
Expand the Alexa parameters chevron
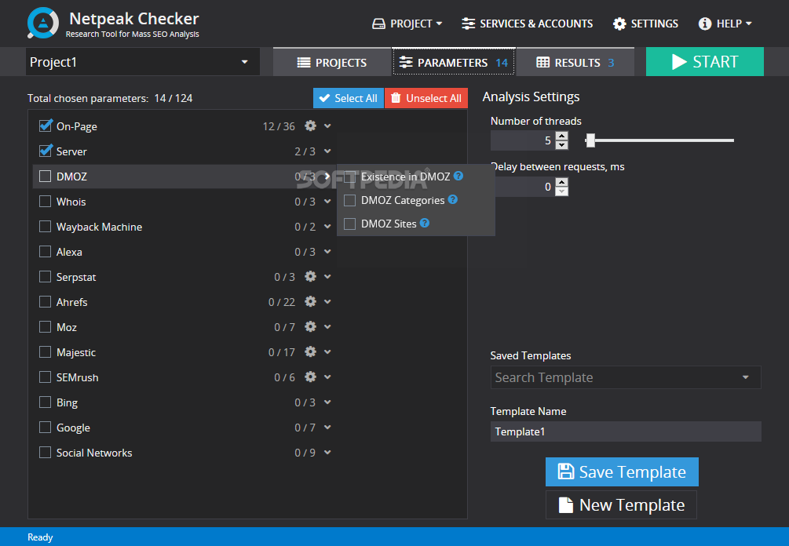(x=327, y=251)
